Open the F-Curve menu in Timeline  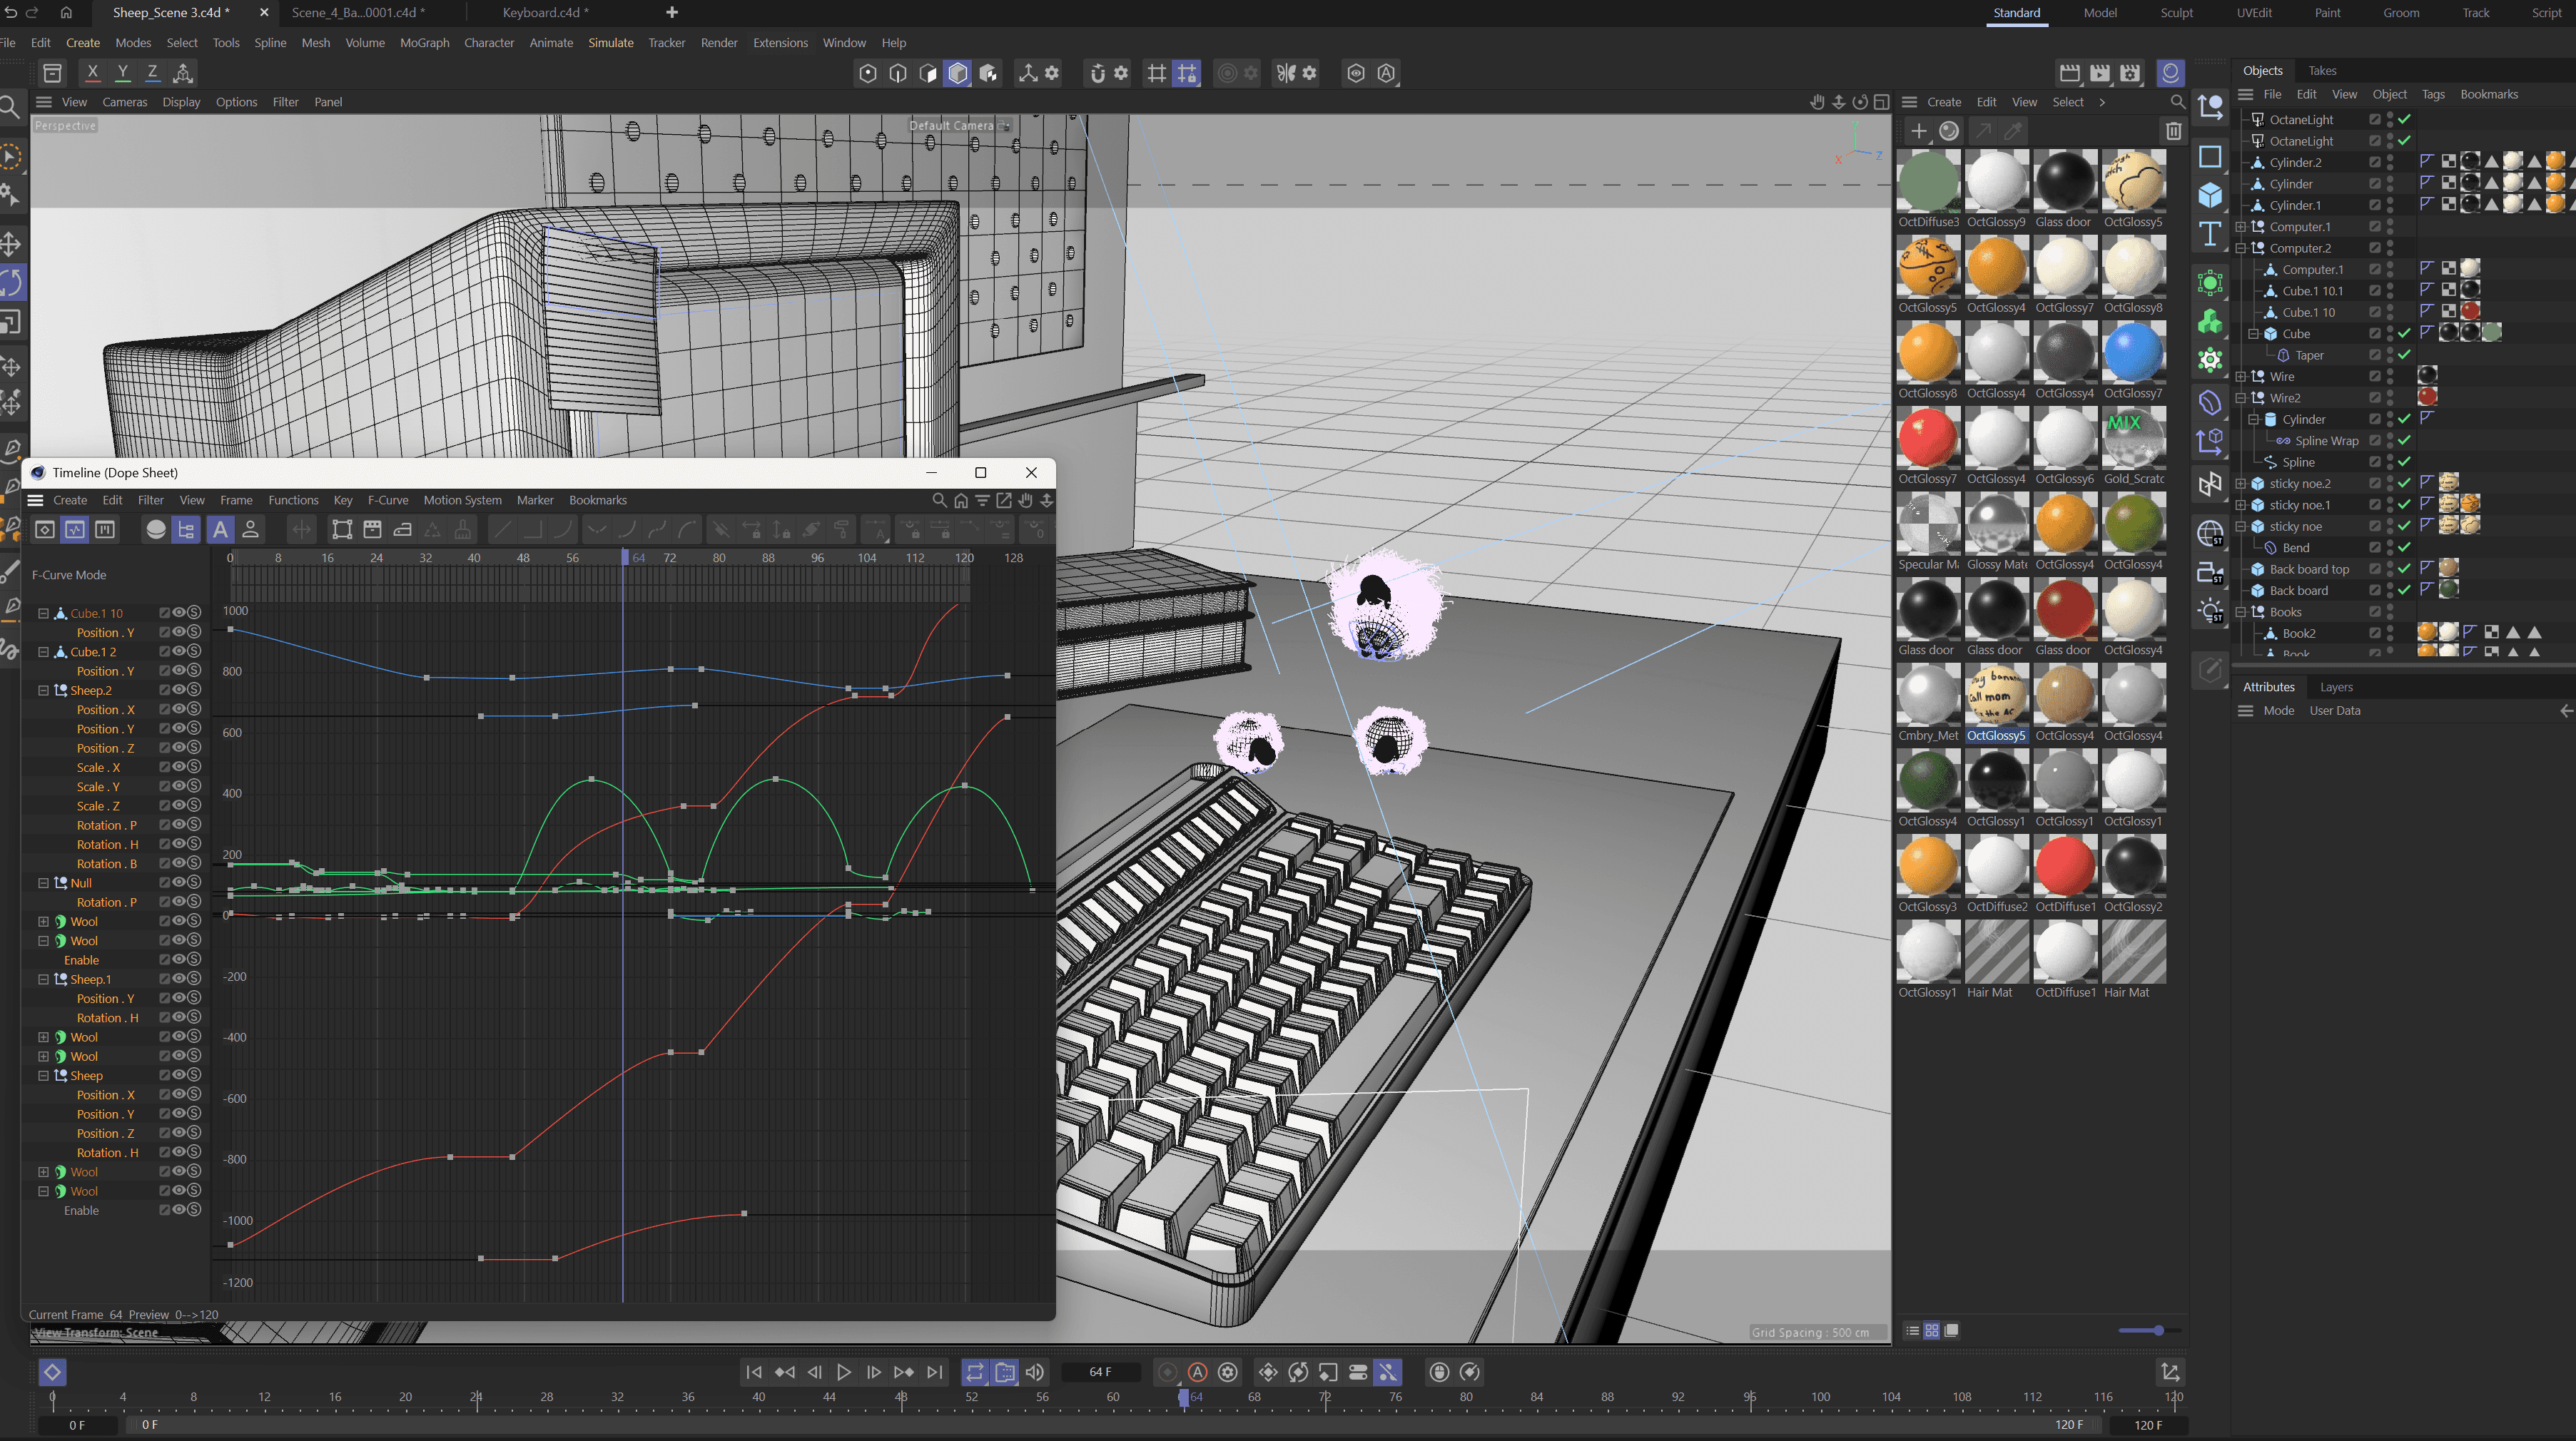coord(387,500)
